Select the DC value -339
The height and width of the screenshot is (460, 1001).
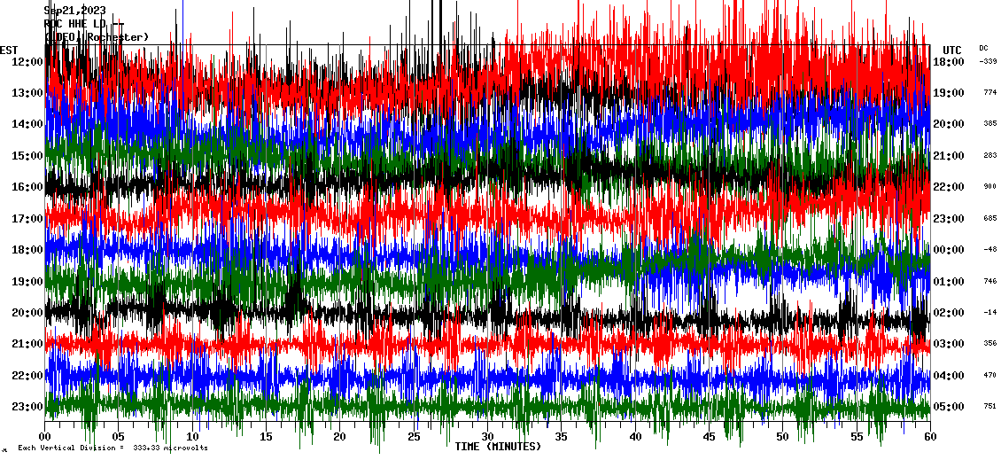tap(988, 61)
